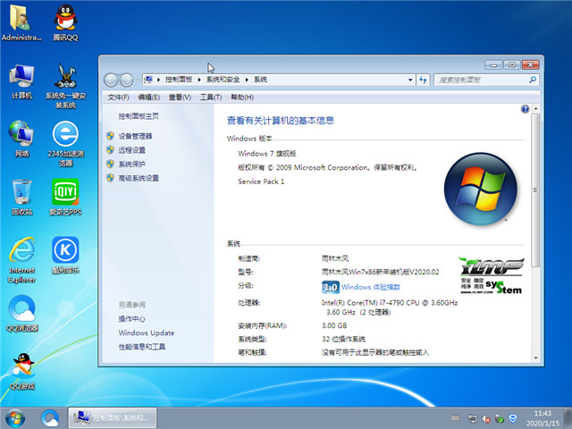
Task: Open 远程设置 in the sidebar
Action: pyautogui.click(x=131, y=150)
